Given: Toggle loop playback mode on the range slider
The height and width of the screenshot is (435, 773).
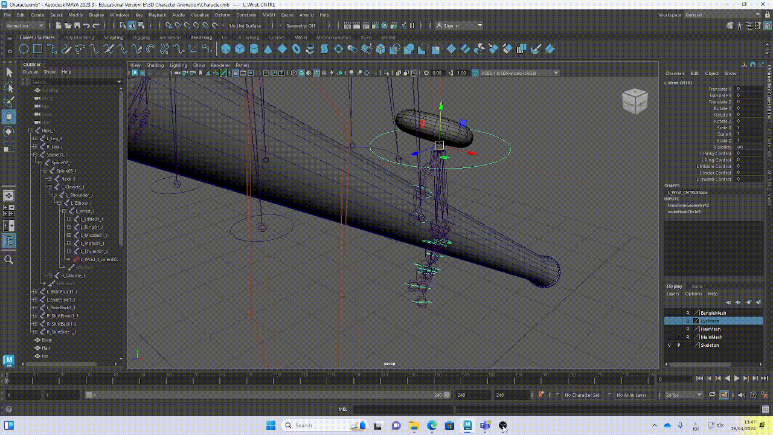Looking at the screenshot, I should pyautogui.click(x=713, y=395).
